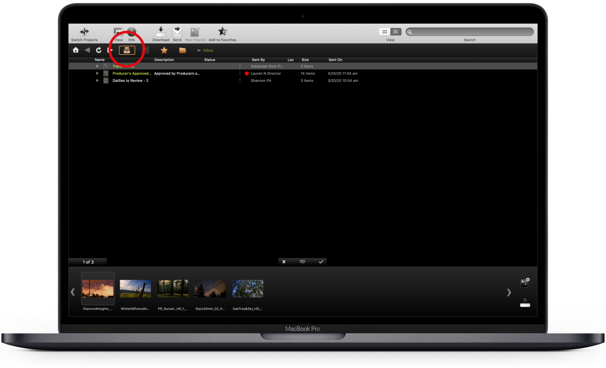Switch to grid thumbnail view
This screenshot has width=606, height=368.
point(385,32)
